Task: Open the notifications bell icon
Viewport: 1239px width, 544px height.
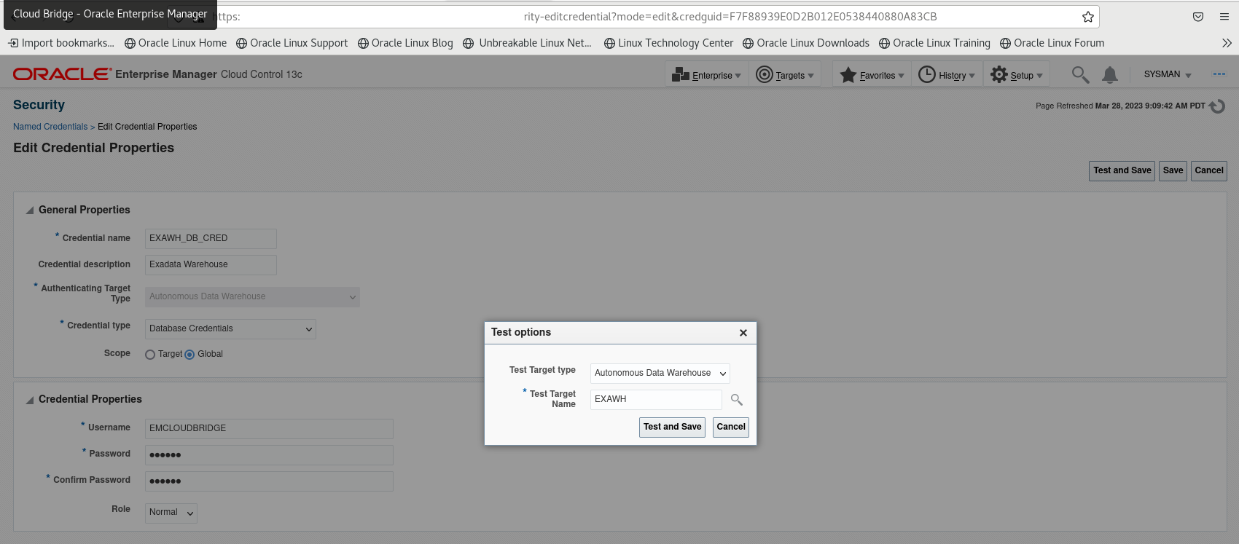Action: (1110, 74)
